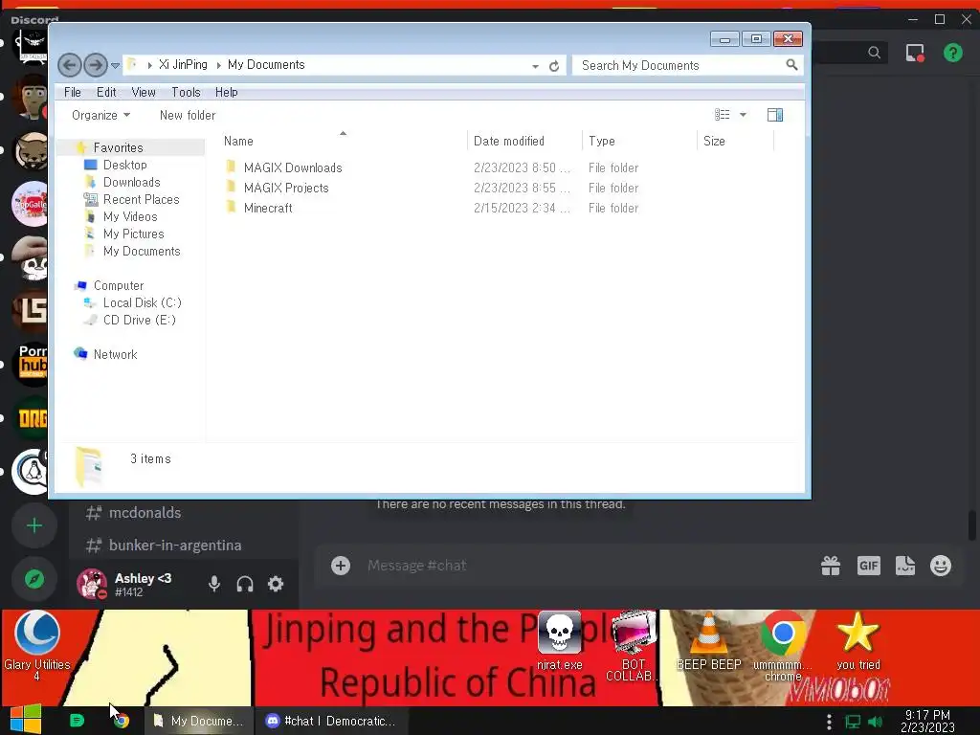Open the View menu
This screenshot has width=980, height=735.
[x=144, y=92]
